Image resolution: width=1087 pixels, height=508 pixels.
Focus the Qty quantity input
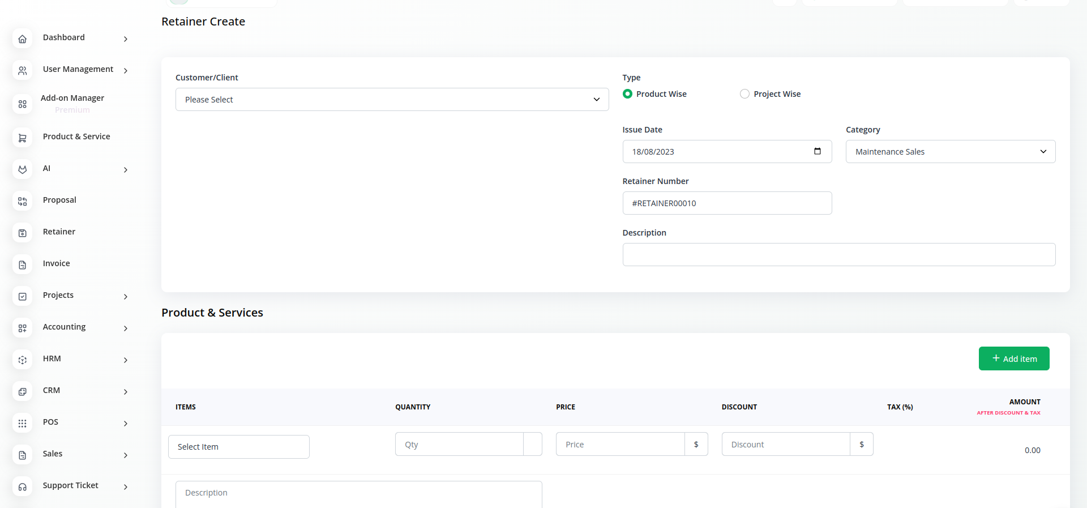click(459, 445)
